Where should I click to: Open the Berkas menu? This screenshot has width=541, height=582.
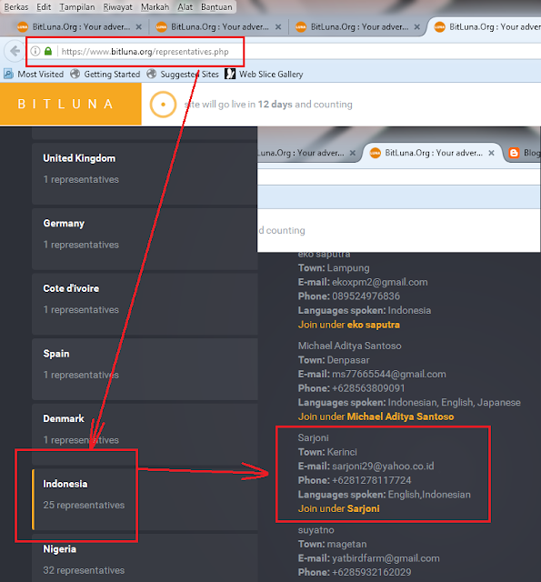16,6
